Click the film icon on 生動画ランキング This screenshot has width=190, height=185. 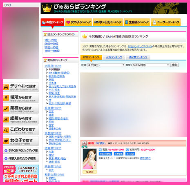127,22
